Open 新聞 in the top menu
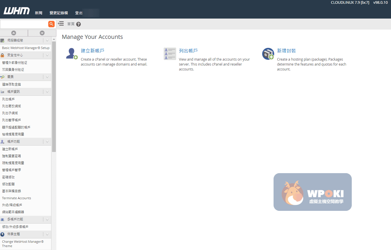391x250 pixels. tap(39, 13)
